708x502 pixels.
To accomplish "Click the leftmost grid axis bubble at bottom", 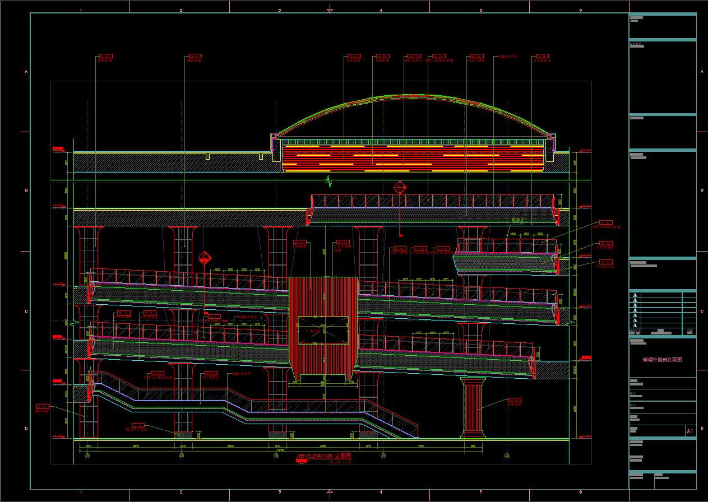I will [x=87, y=456].
